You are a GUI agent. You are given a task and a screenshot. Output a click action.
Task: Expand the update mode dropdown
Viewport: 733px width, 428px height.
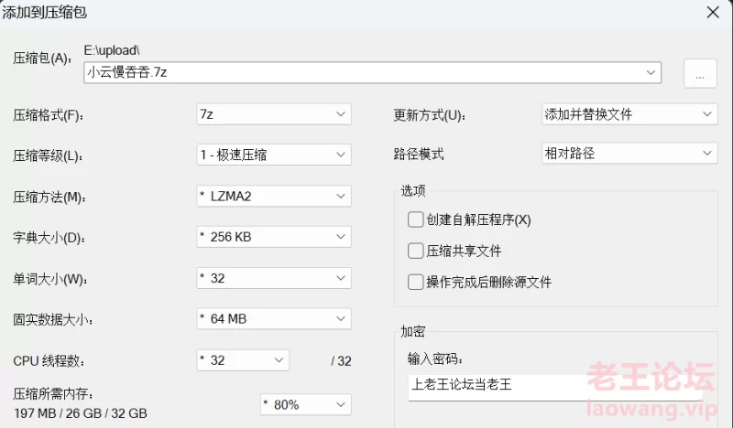[x=629, y=114]
